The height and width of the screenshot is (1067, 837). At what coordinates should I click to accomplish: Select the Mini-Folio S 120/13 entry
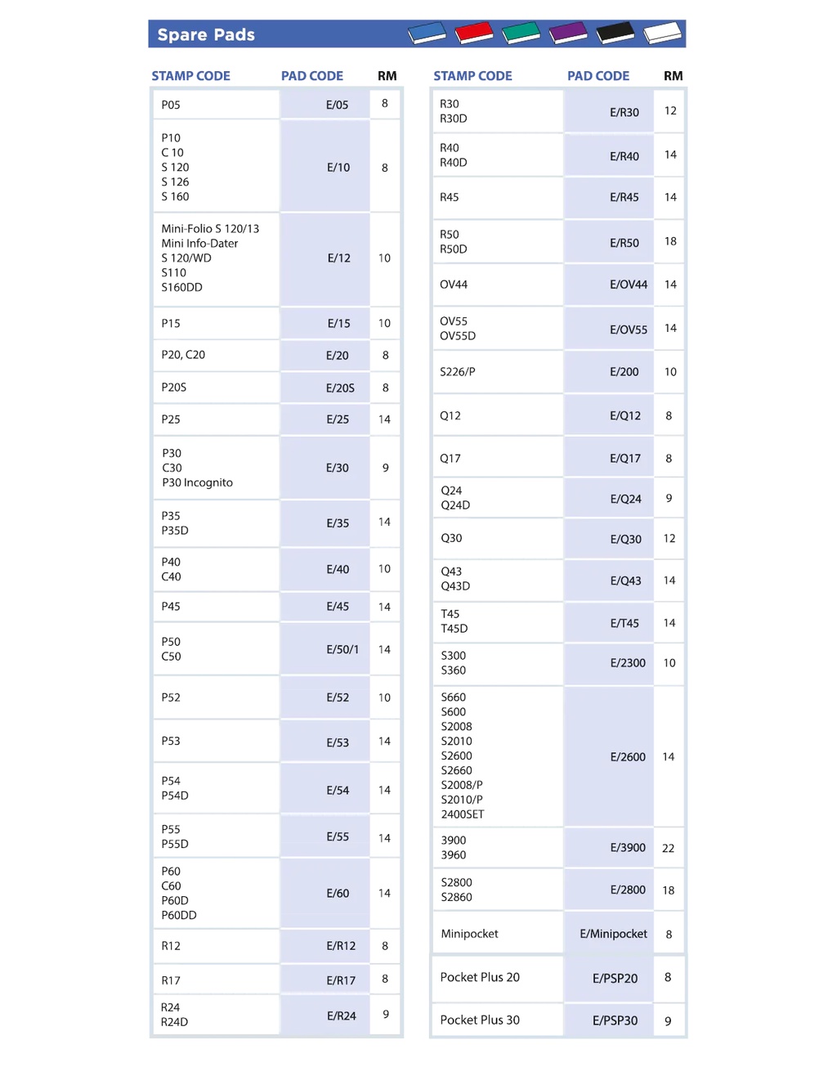[x=210, y=229]
